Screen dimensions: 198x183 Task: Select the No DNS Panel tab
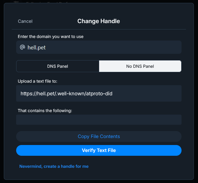click(140, 66)
